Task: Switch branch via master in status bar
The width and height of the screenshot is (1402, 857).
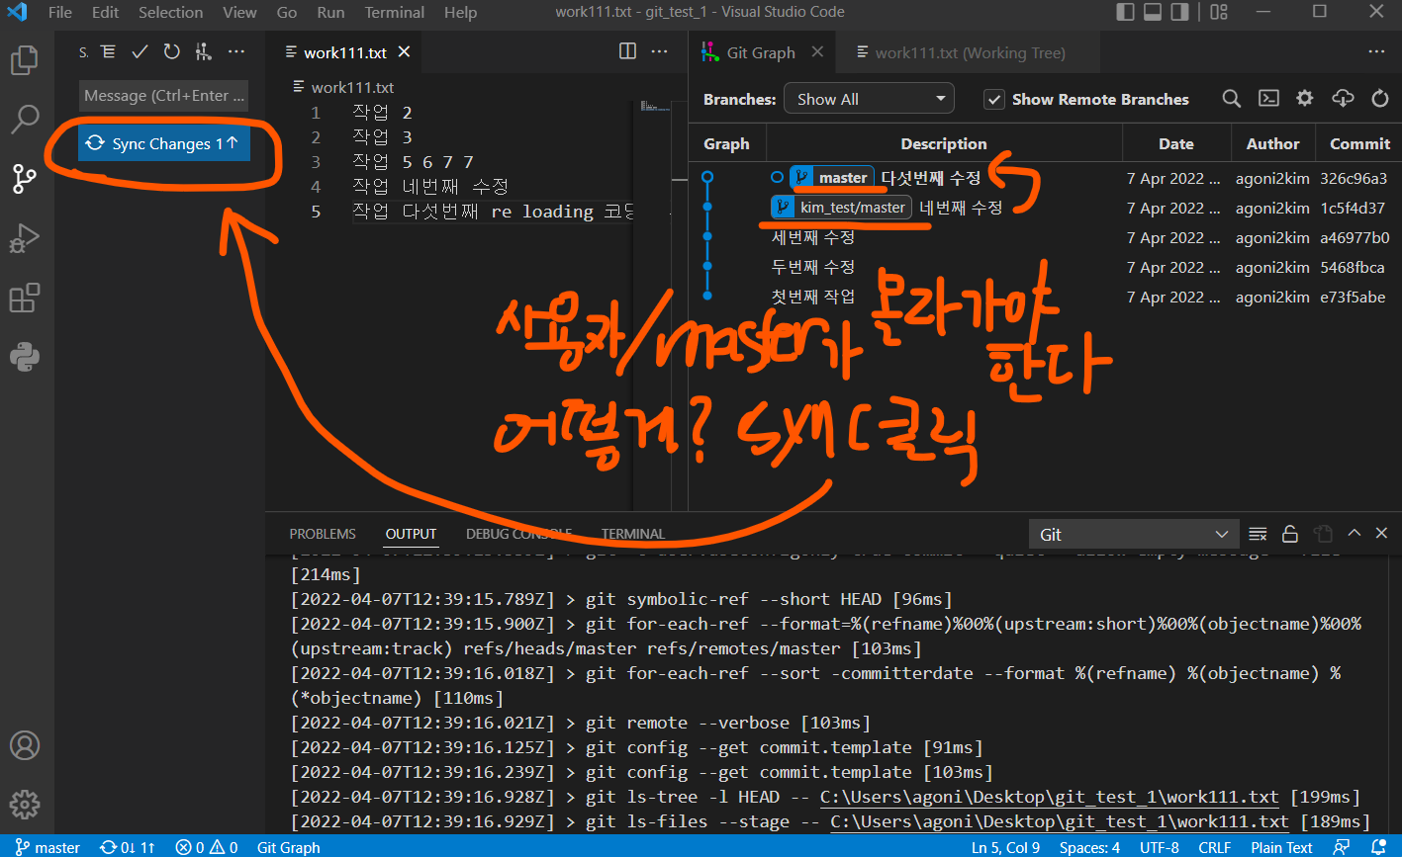Action: click(x=47, y=847)
